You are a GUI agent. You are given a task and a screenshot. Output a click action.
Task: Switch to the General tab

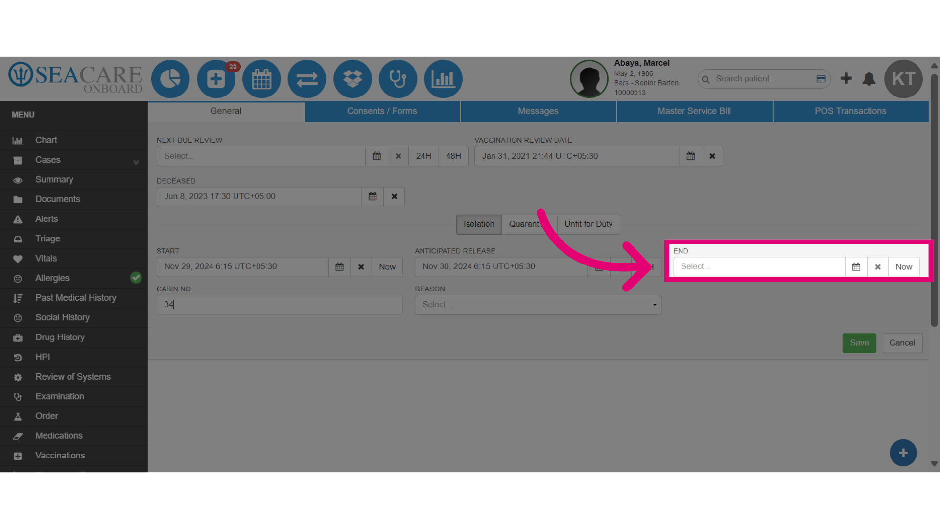pyautogui.click(x=226, y=111)
